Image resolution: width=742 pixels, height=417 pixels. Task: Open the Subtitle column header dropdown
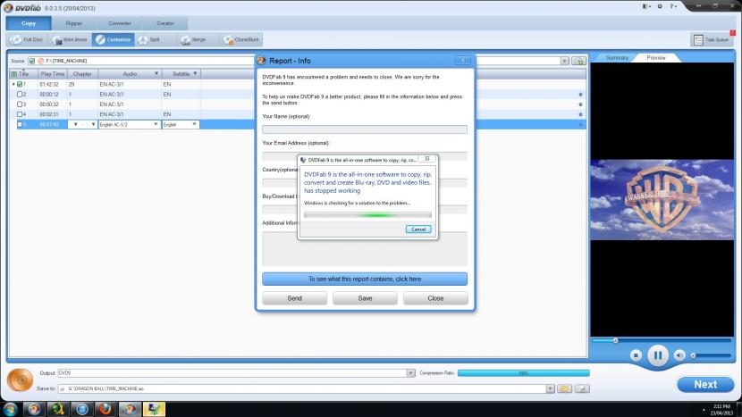click(195, 74)
